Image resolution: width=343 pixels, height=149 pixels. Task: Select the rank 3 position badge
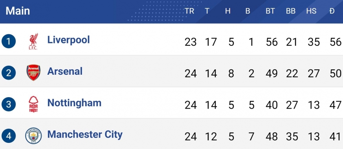point(9,105)
